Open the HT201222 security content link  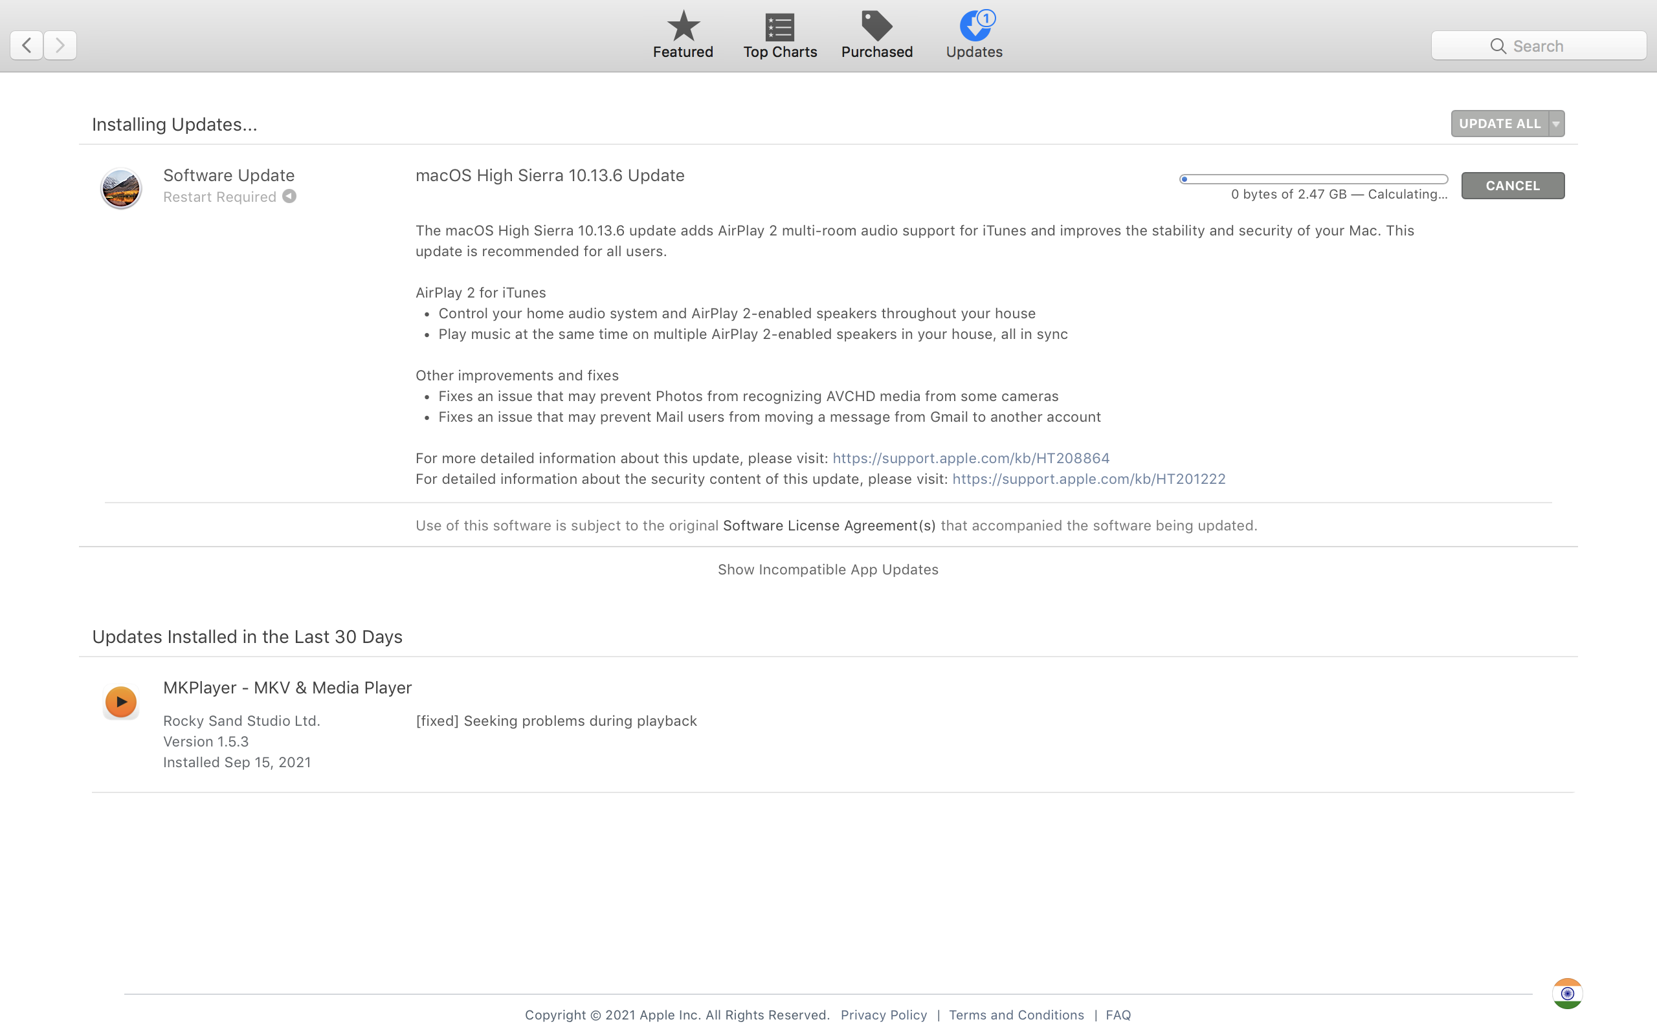tap(1089, 479)
